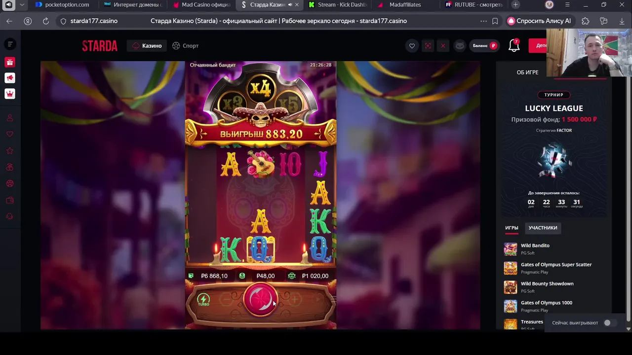Open Gates of Olympus Super Scatter
The image size is (632, 355).
556,265
